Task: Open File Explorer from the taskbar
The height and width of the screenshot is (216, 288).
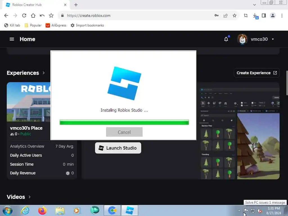Action: click(60, 211)
